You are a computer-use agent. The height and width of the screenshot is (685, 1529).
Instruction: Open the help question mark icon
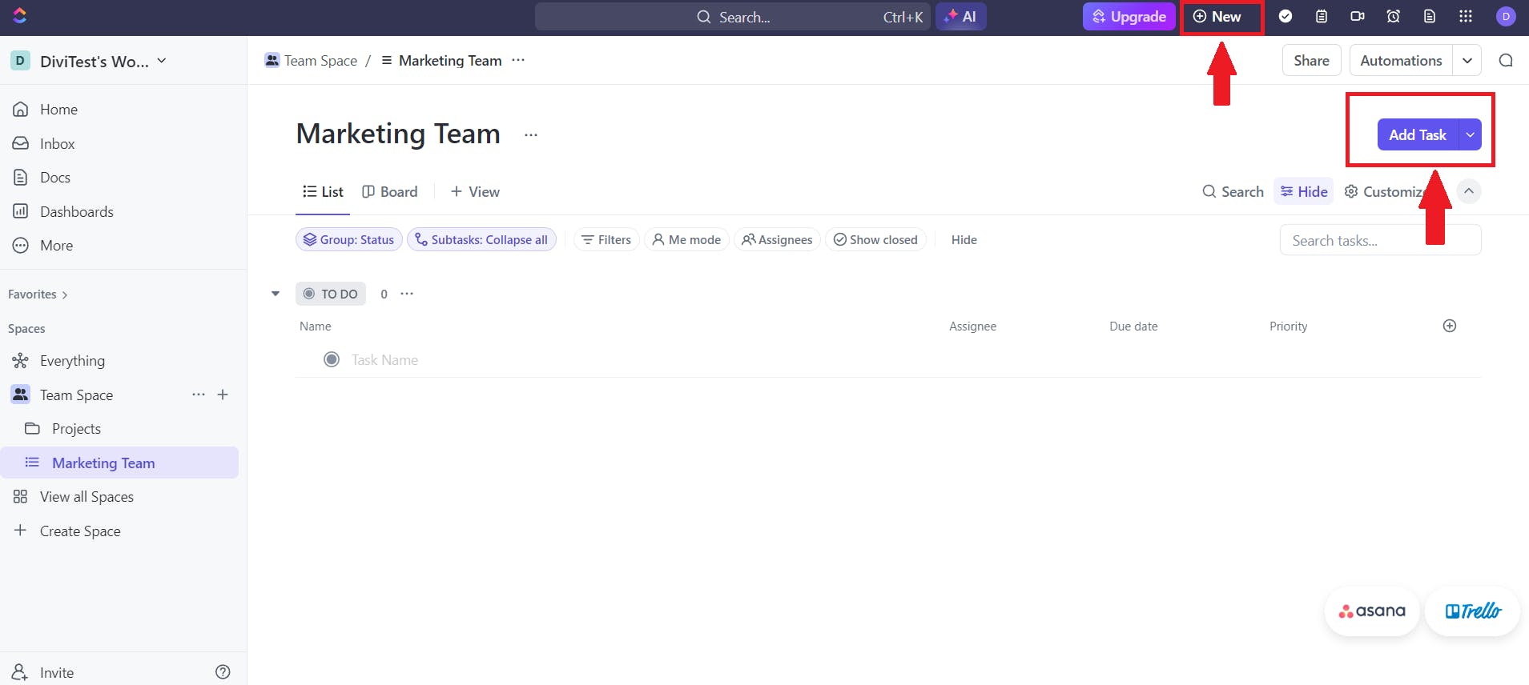[x=223, y=672]
